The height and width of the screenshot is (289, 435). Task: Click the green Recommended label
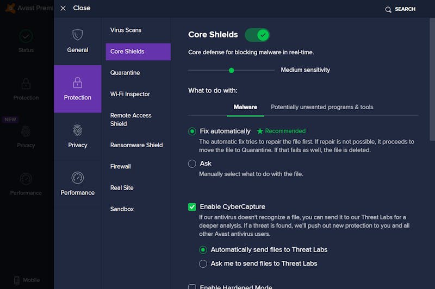285,131
